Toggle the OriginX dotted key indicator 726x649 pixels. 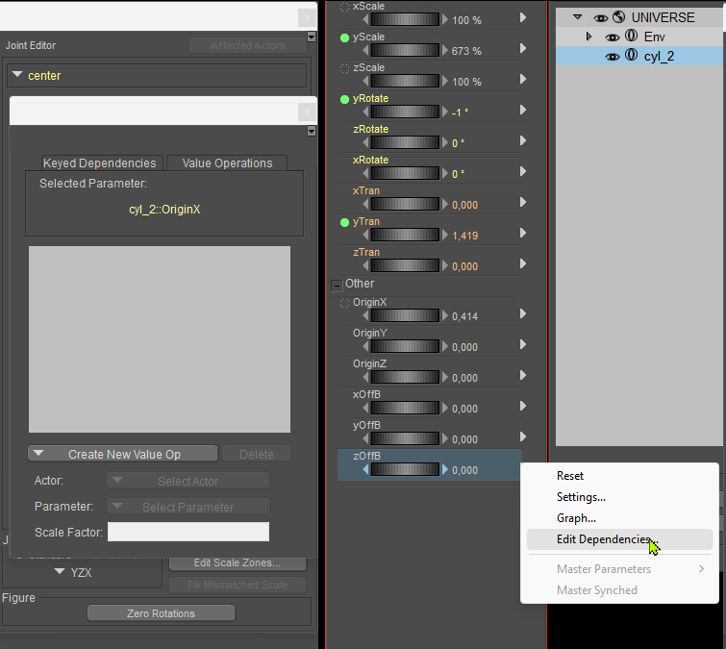coord(344,304)
